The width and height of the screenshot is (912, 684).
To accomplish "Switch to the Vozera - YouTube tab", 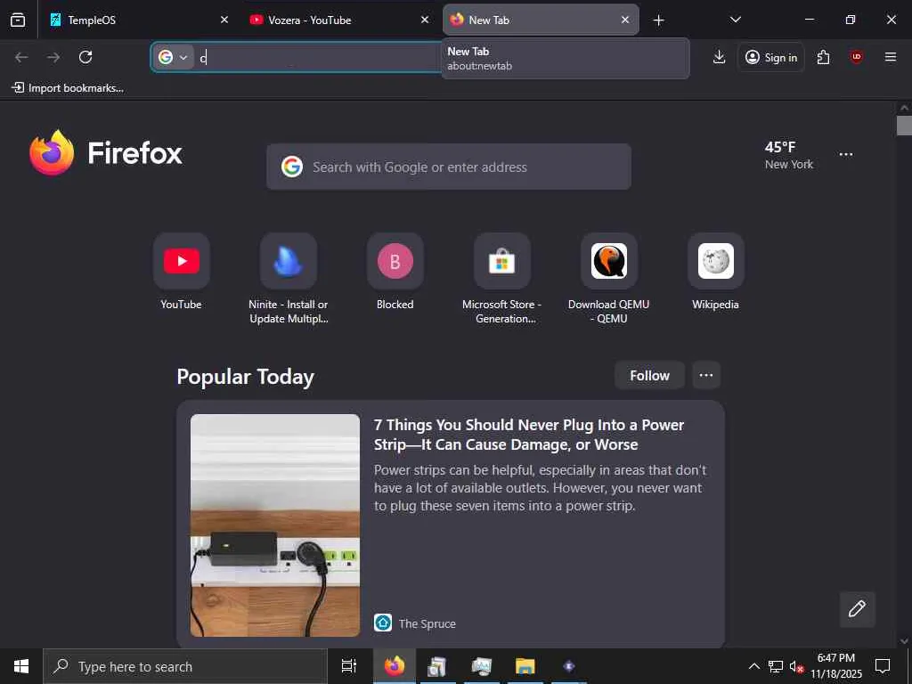I will [339, 20].
